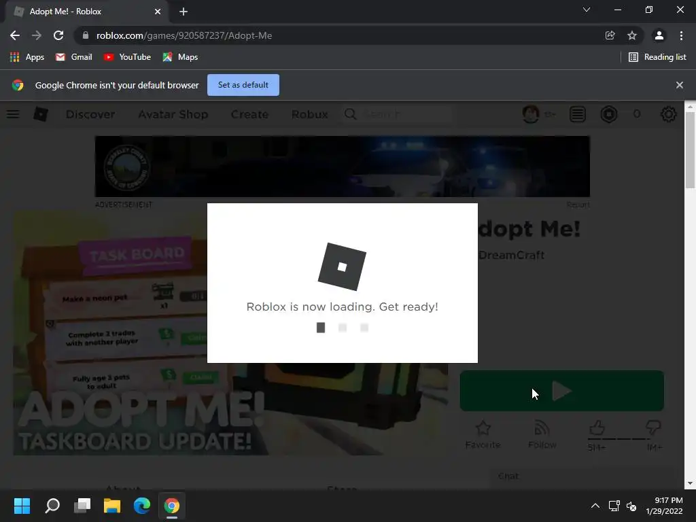696x522 pixels.
Task: Click the forward navigation arrow
Action: 37,35
